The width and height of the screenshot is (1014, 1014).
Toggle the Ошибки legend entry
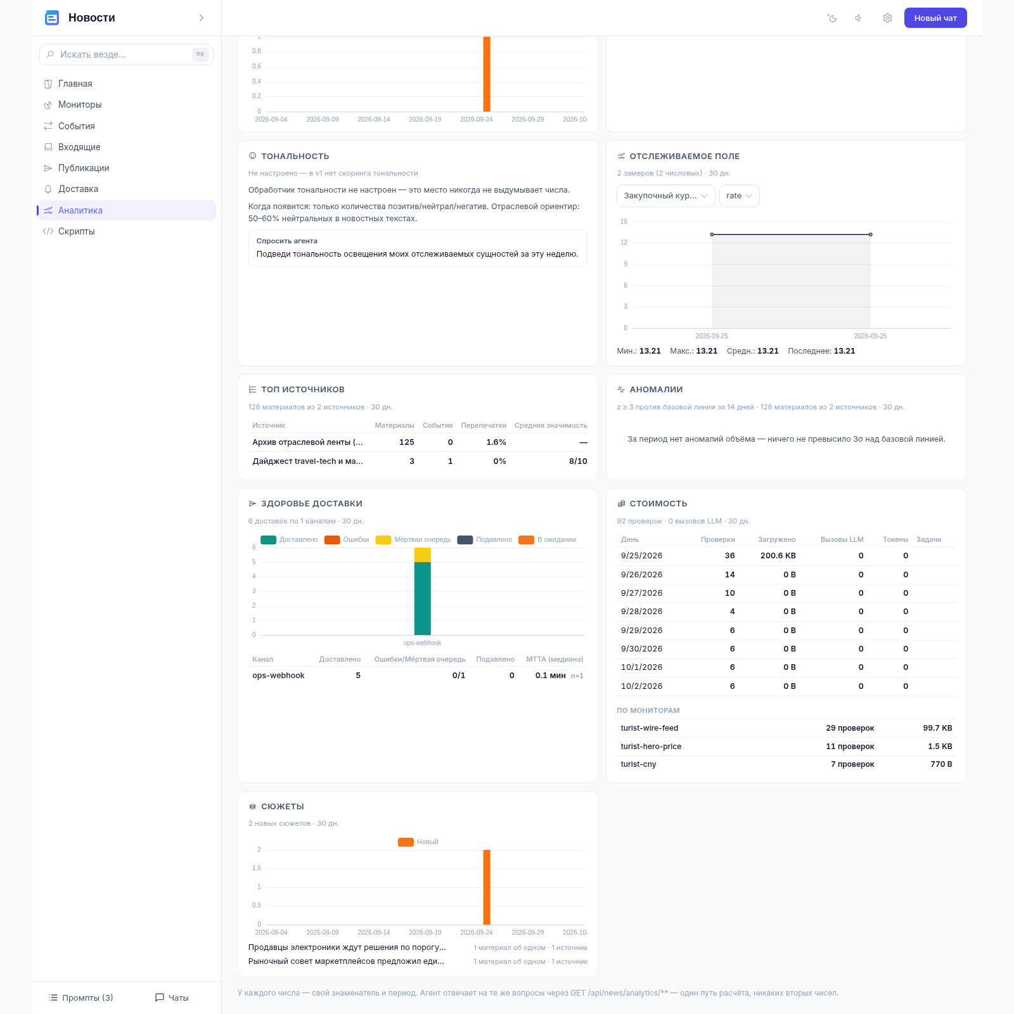coord(347,540)
